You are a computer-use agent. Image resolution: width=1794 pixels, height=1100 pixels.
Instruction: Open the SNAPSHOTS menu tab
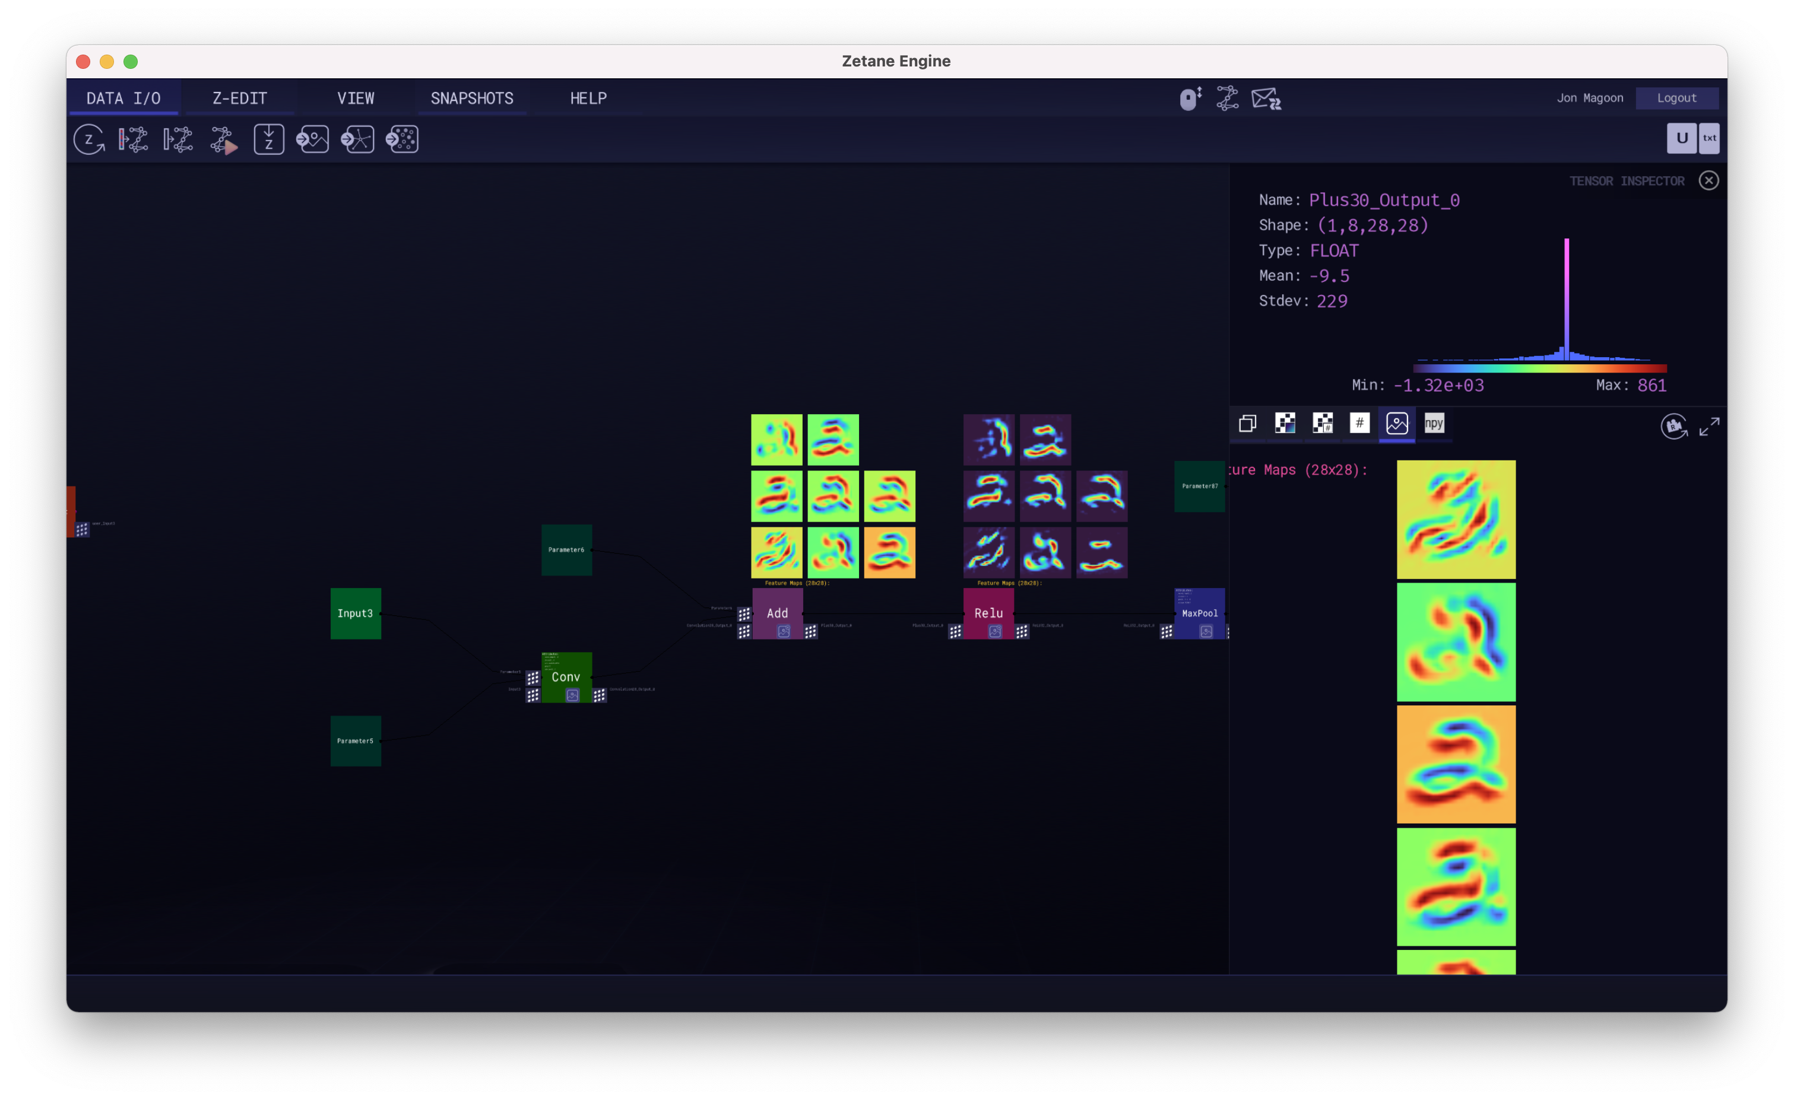point(472,98)
